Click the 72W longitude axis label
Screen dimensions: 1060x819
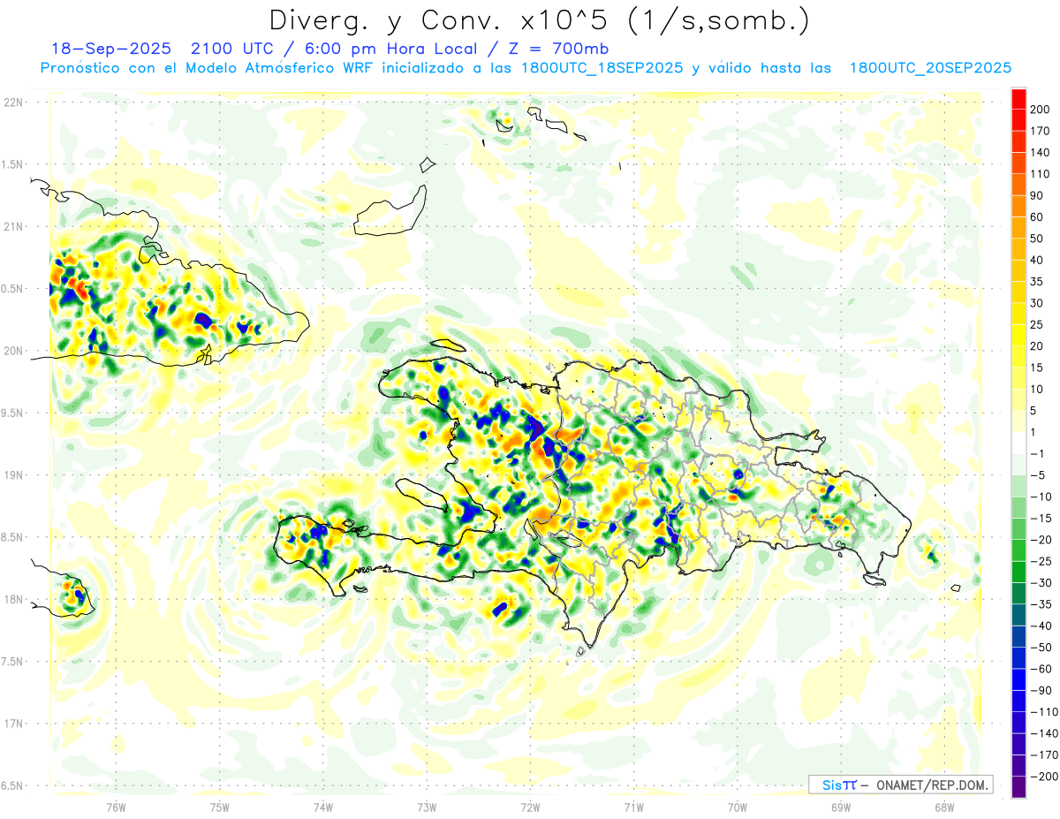click(x=530, y=807)
